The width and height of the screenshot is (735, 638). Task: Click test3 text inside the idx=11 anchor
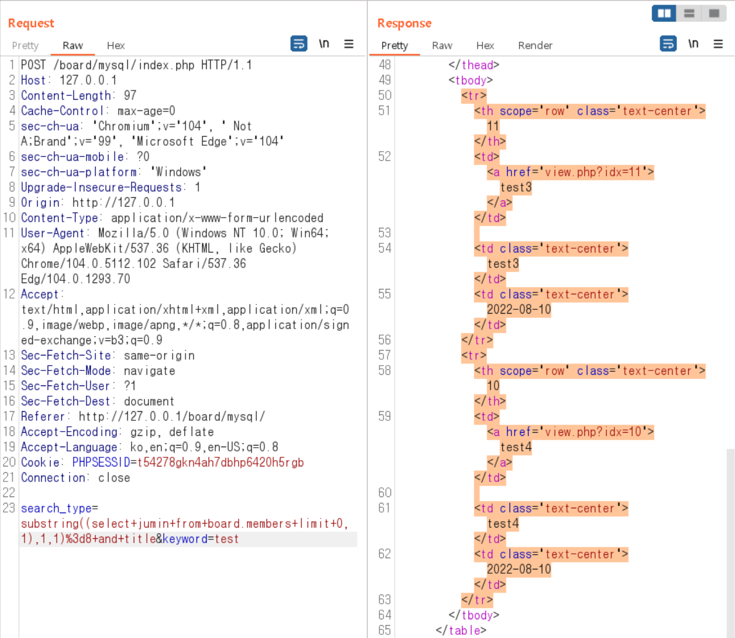516,187
